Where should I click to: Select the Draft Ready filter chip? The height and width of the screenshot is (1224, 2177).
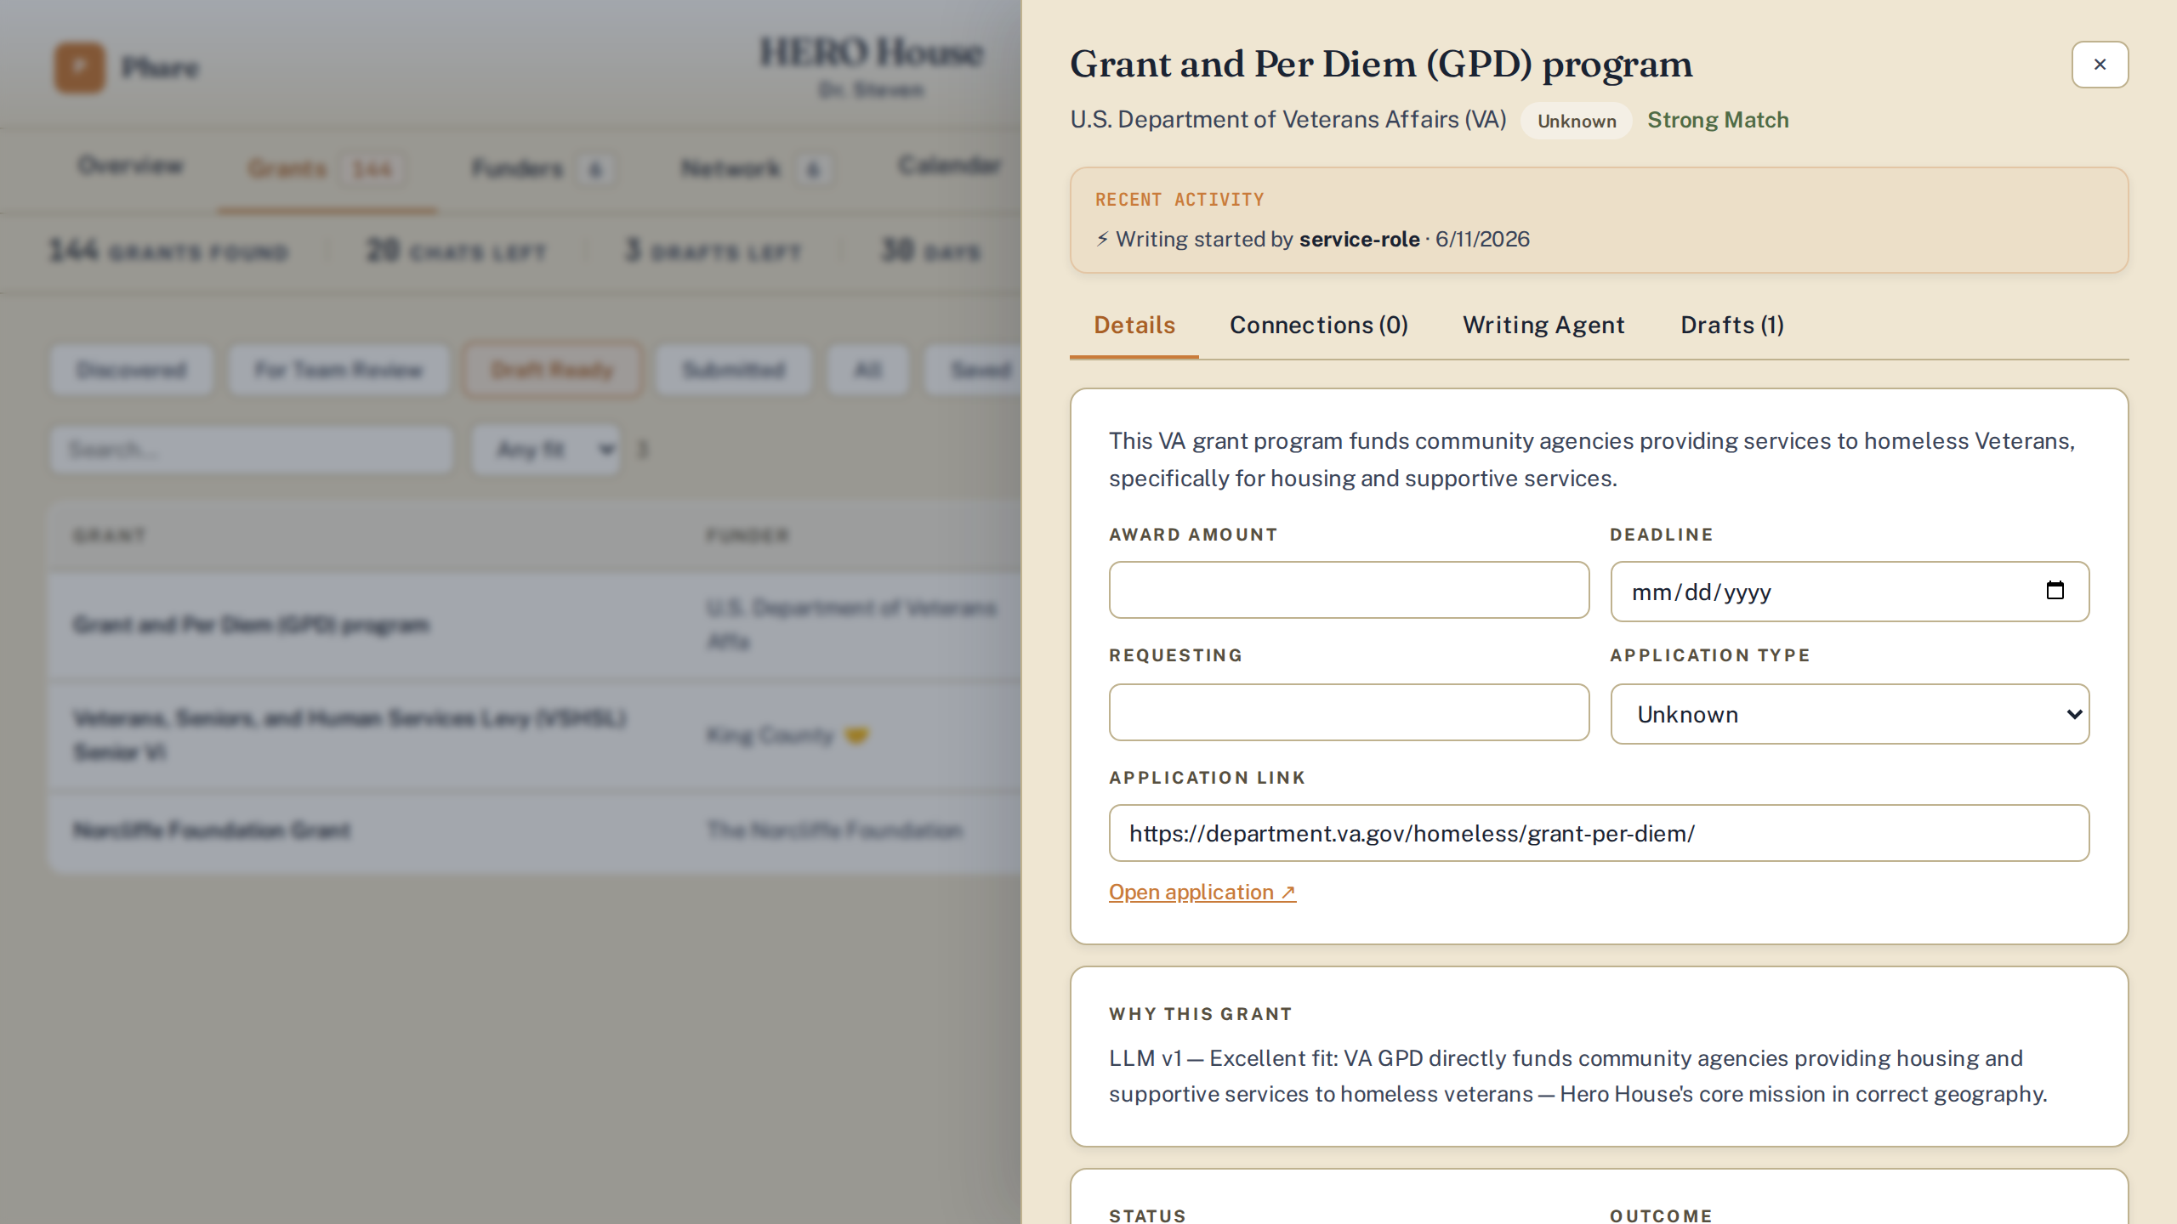552,370
